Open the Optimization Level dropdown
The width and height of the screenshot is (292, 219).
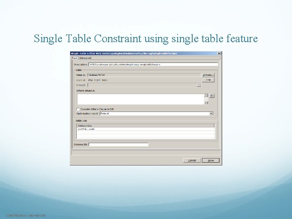[211, 114]
